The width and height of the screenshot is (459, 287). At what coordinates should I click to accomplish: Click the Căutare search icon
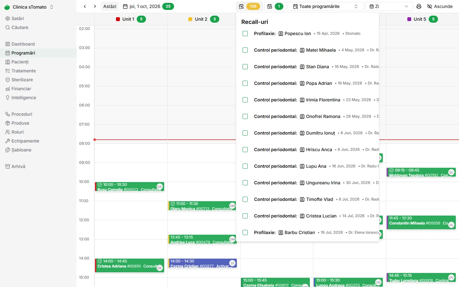[x=8, y=27]
